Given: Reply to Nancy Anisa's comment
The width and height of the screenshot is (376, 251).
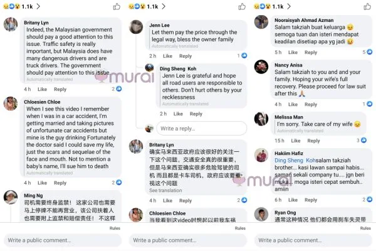Looking at the screenshot, I should click(x=311, y=105).
